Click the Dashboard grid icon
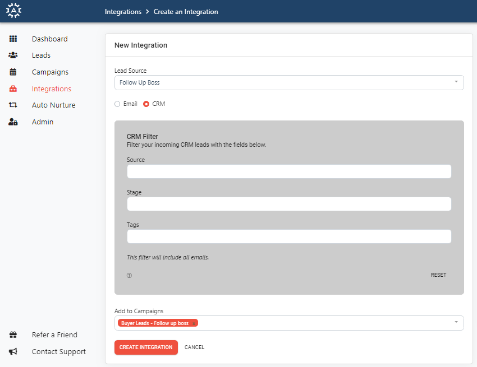Image resolution: width=477 pixels, height=367 pixels. pyautogui.click(x=13, y=39)
